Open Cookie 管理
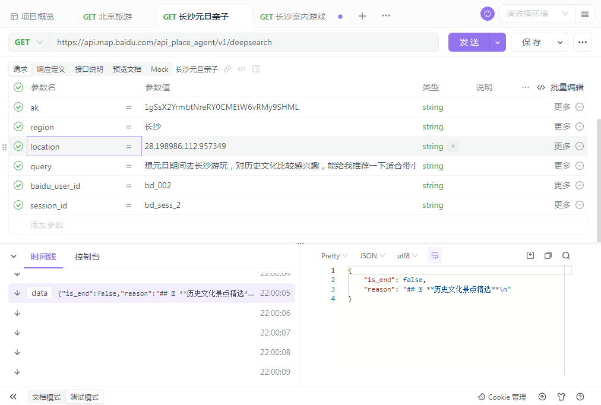Viewport: 601px width, 405px height. 502,397
